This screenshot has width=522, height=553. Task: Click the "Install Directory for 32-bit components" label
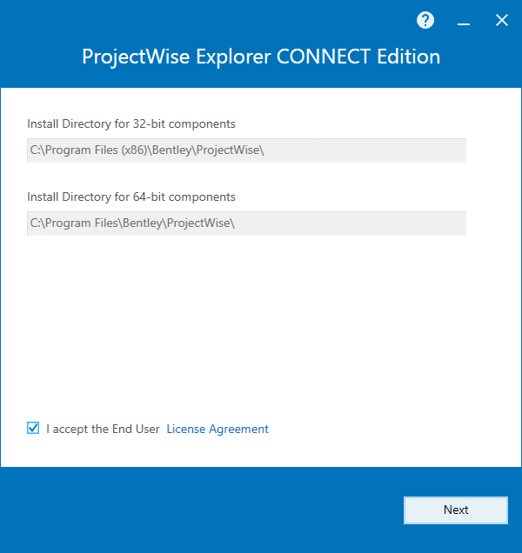click(131, 123)
